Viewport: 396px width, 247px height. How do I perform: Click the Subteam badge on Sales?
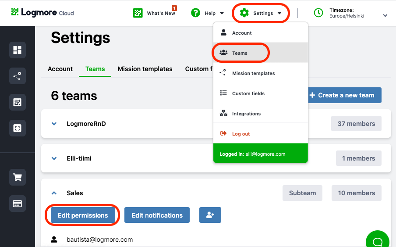pyautogui.click(x=302, y=193)
